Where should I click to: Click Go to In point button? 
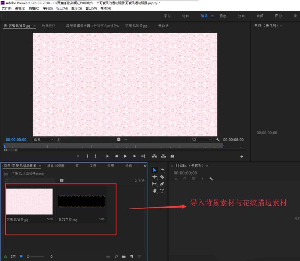[107, 156]
